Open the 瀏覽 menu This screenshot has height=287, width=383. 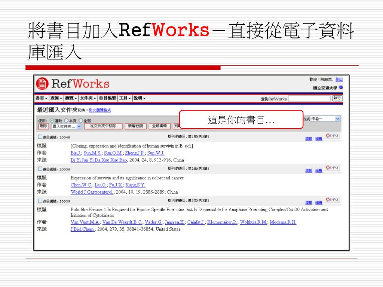(x=71, y=98)
